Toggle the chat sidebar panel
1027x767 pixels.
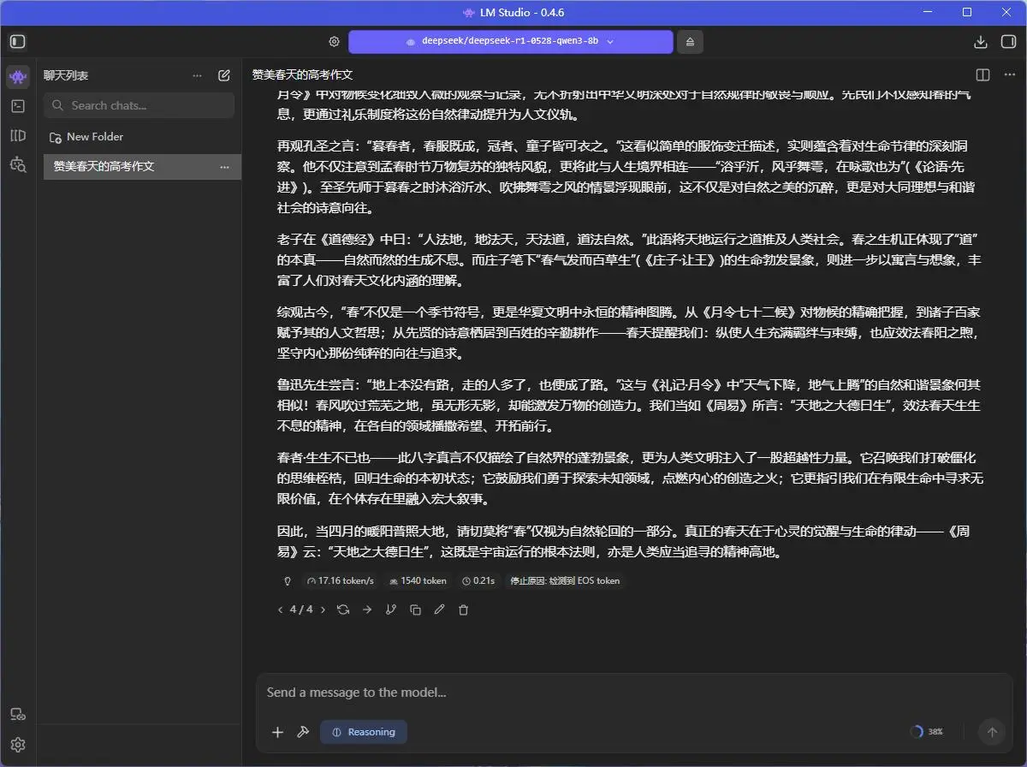pyautogui.click(x=17, y=41)
